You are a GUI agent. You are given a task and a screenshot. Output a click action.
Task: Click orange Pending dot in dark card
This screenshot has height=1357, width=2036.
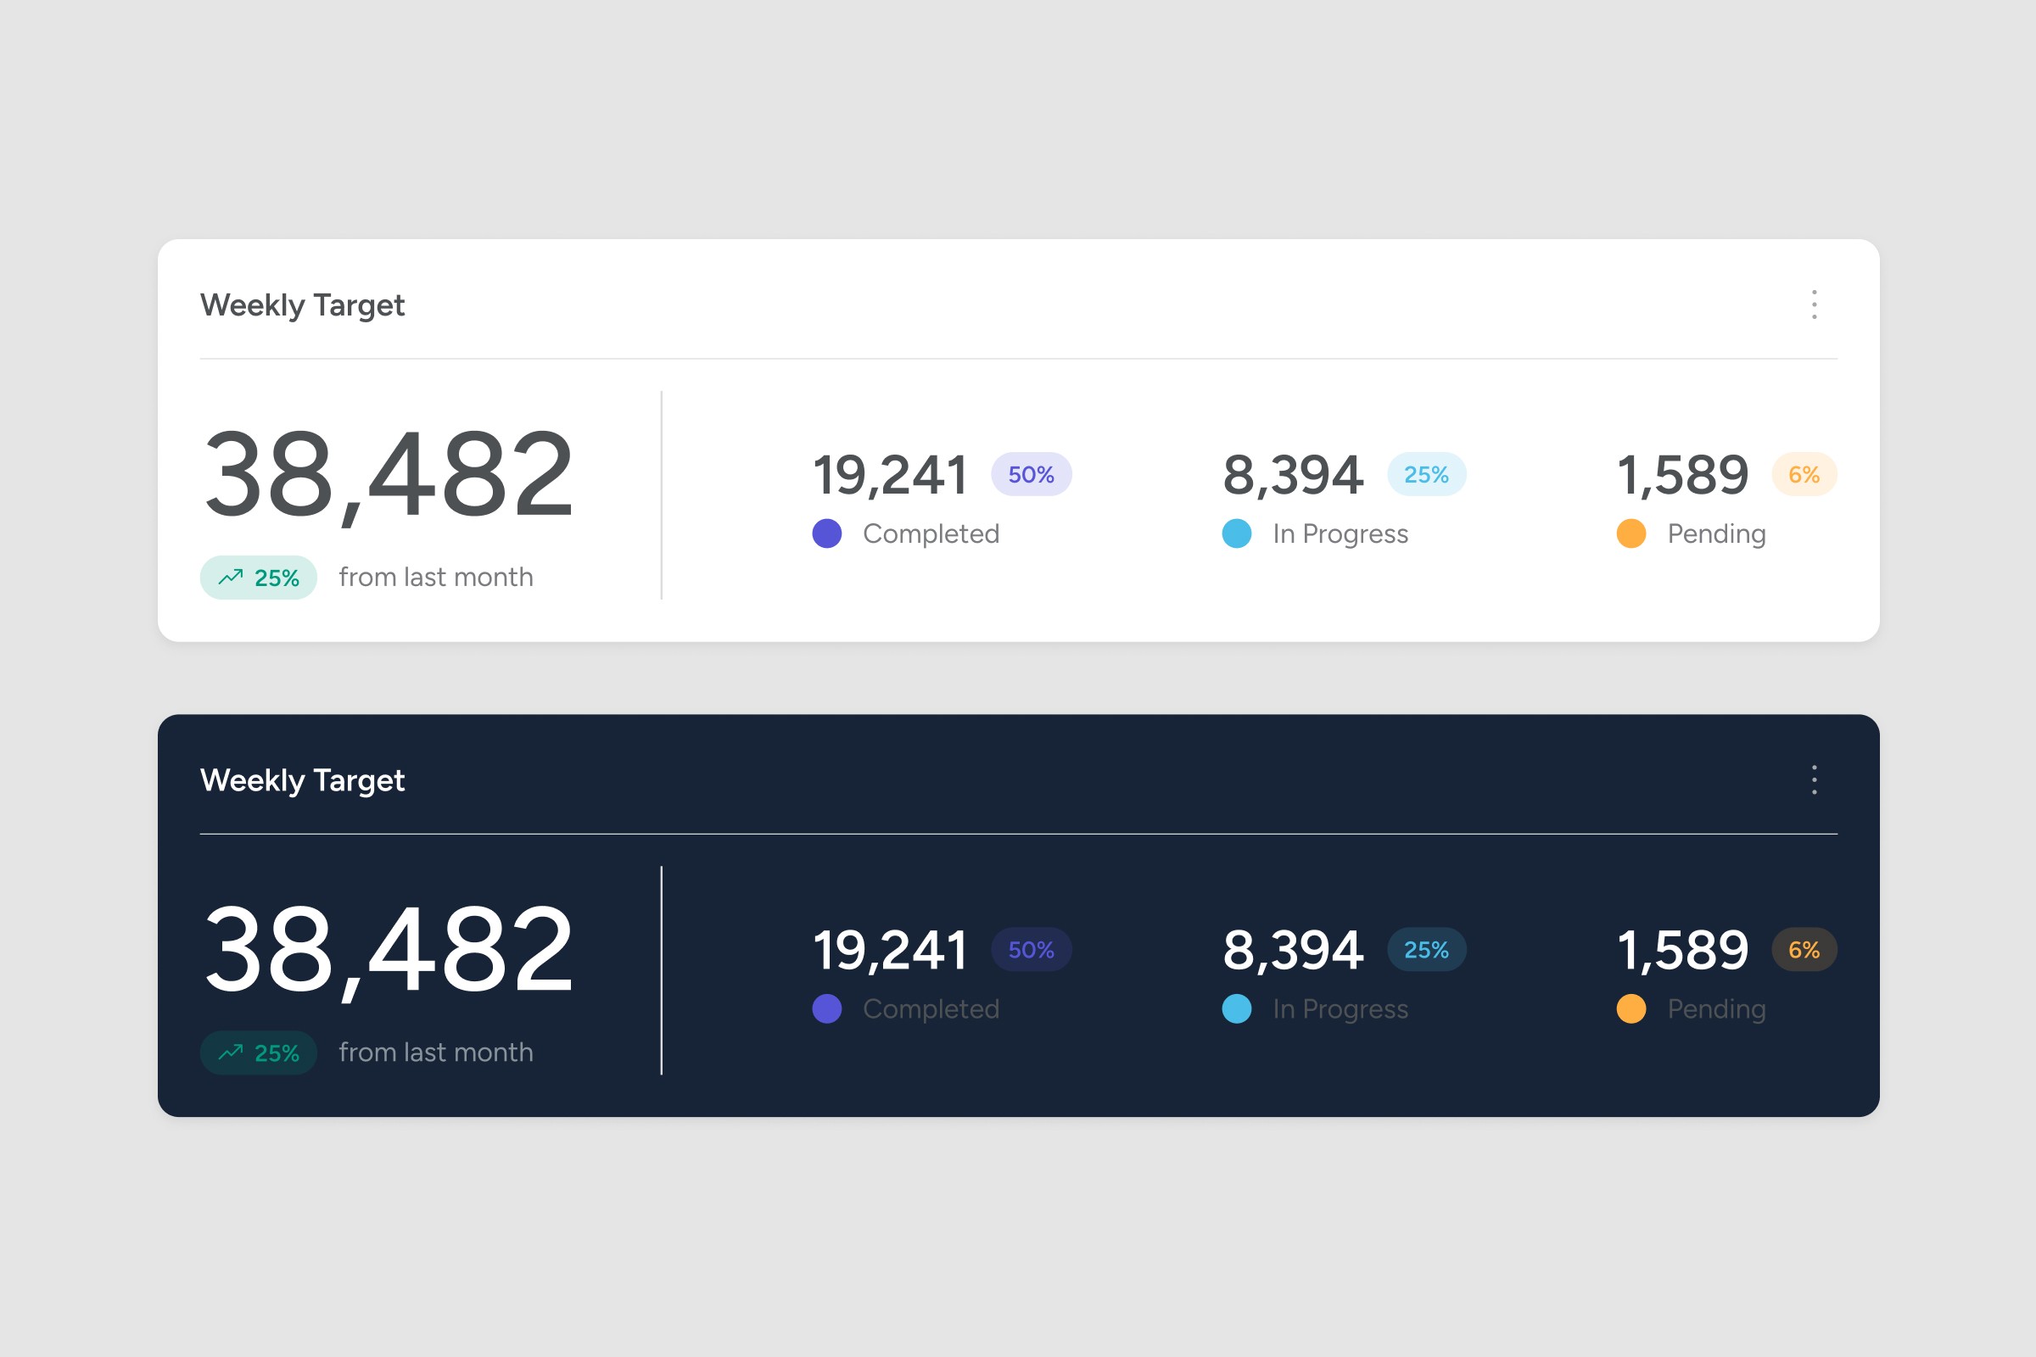coord(1630,1008)
